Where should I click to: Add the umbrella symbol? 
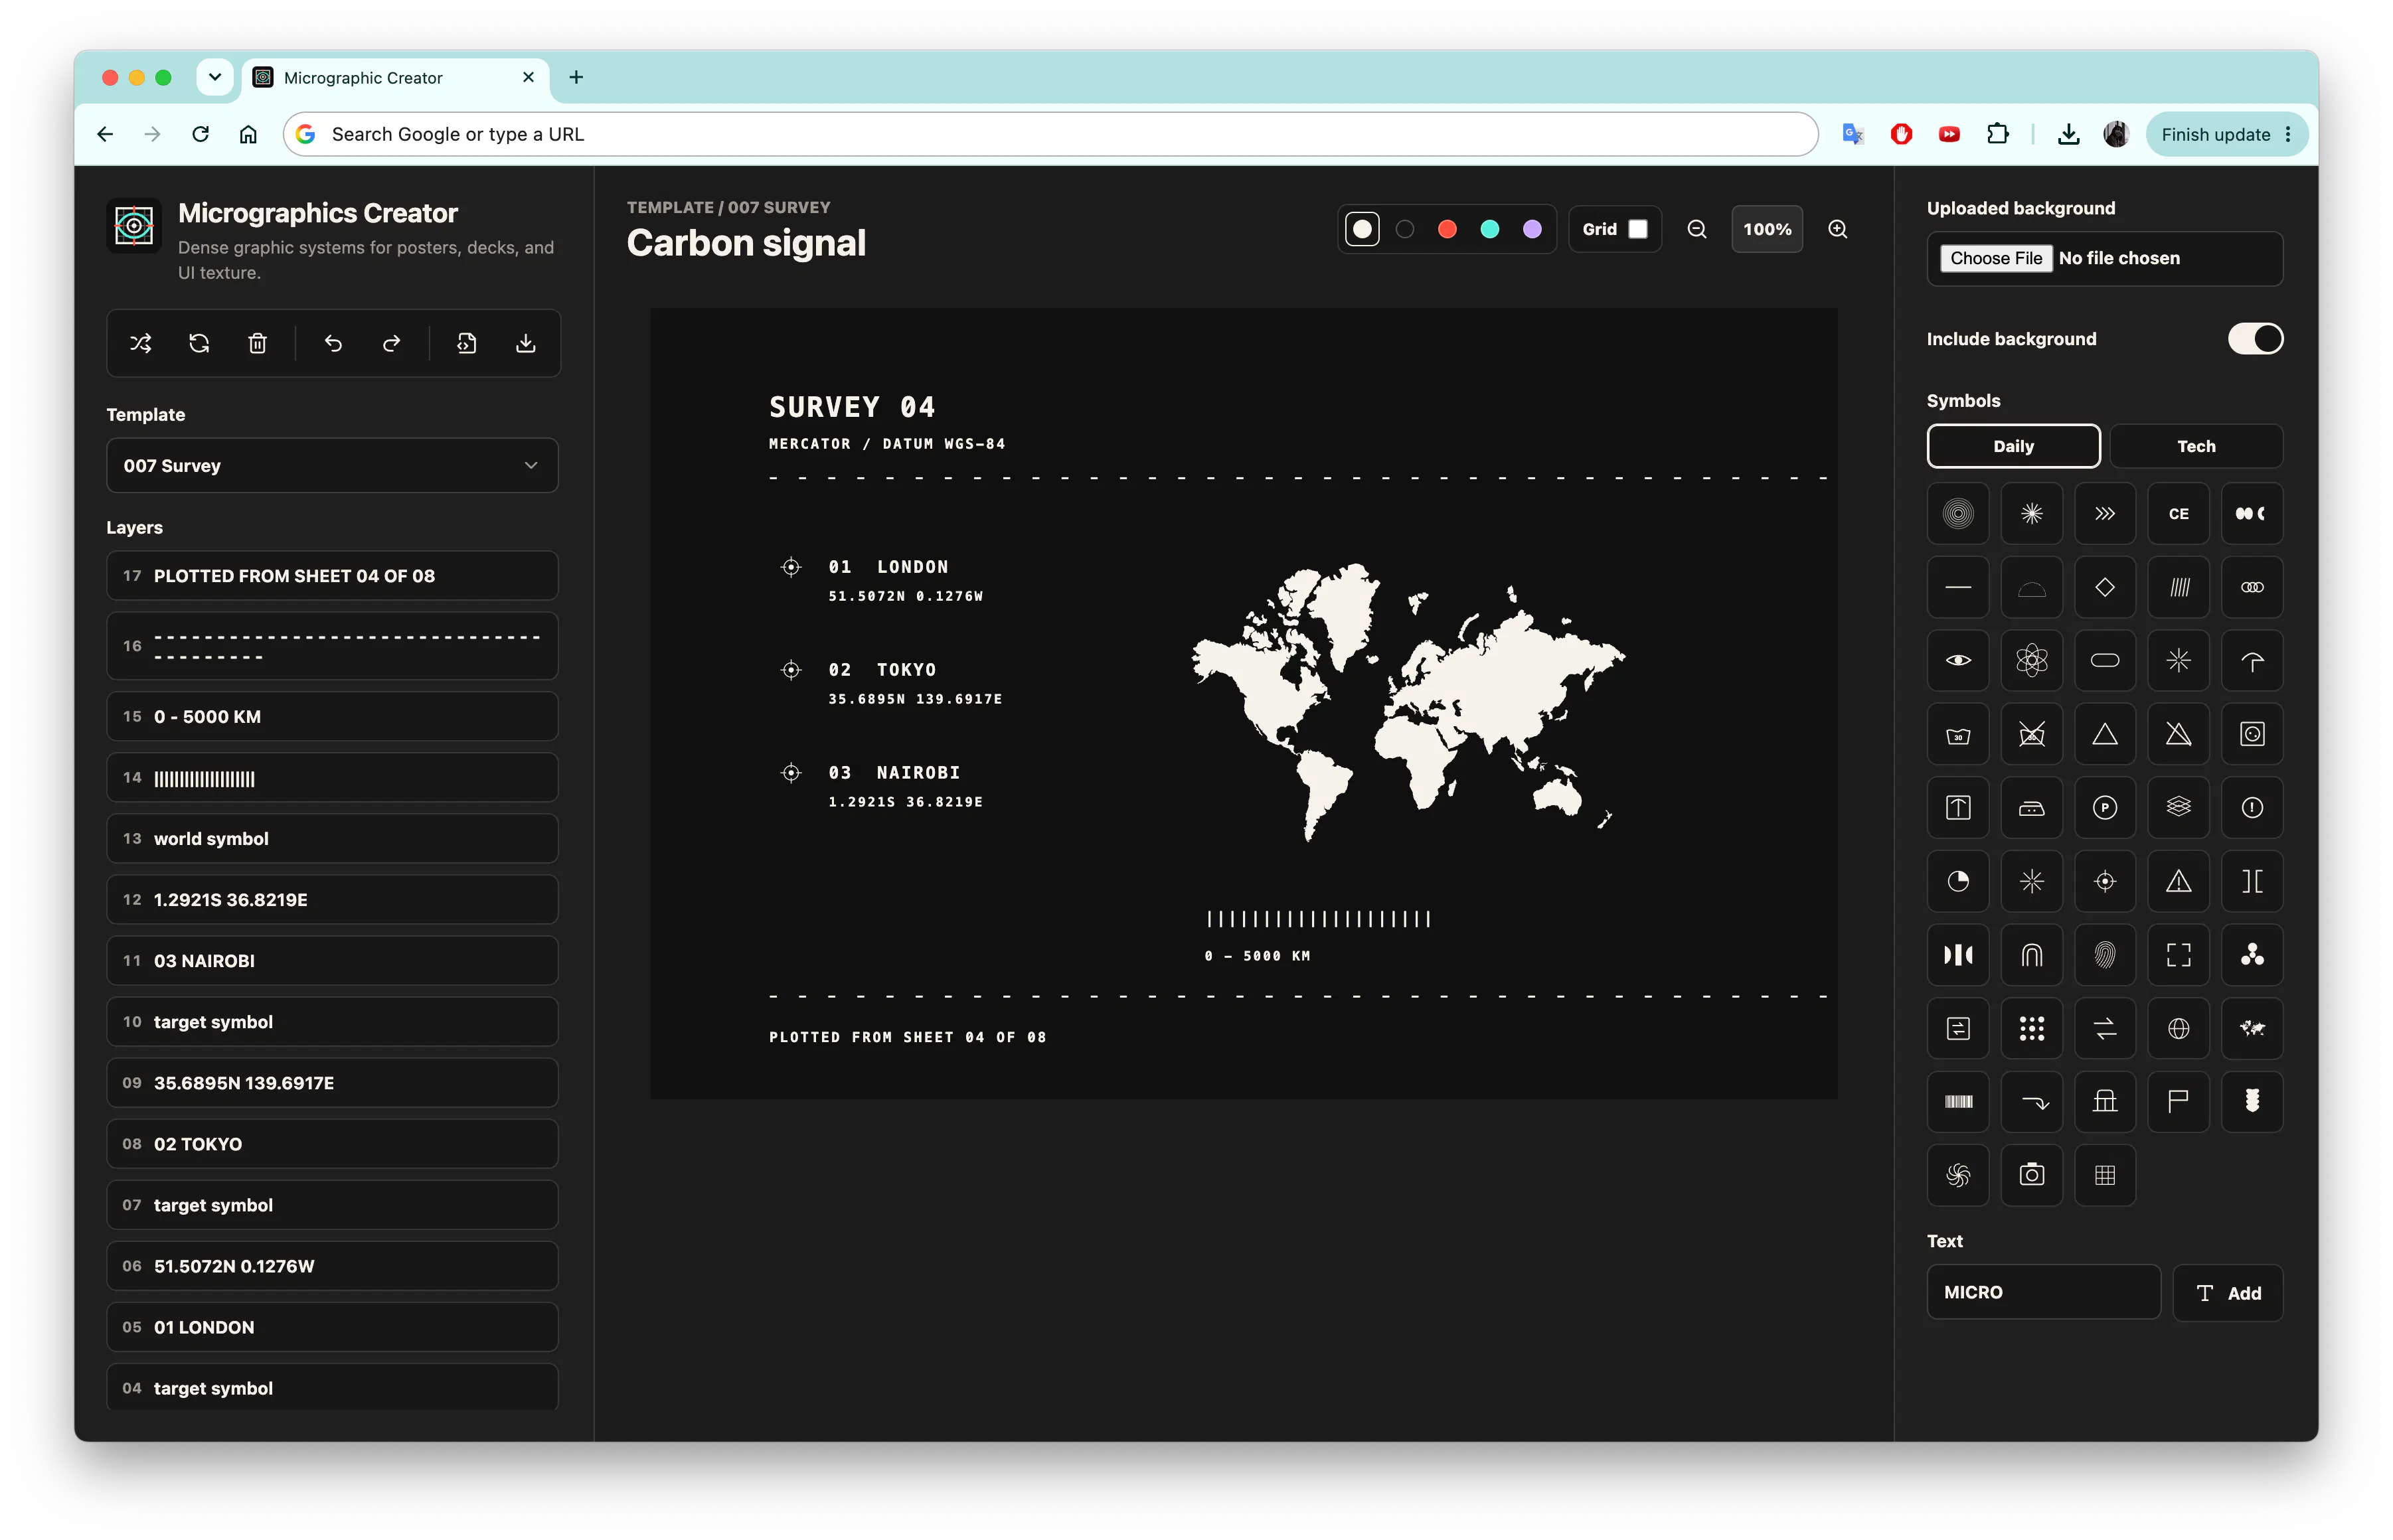pyautogui.click(x=2252, y=661)
